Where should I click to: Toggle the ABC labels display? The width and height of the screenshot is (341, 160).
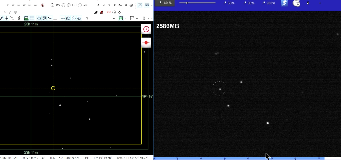click(x=85, y=5)
